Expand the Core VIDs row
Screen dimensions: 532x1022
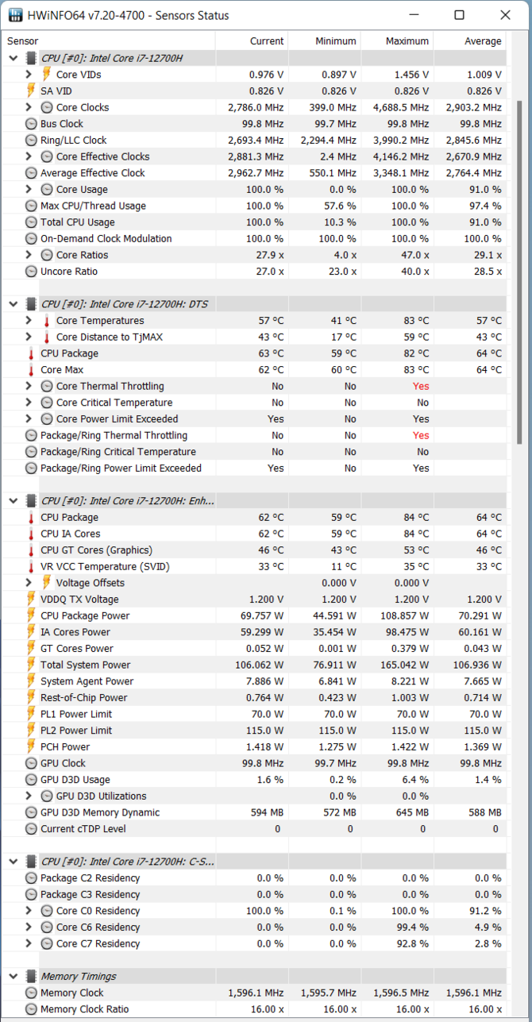click(29, 75)
